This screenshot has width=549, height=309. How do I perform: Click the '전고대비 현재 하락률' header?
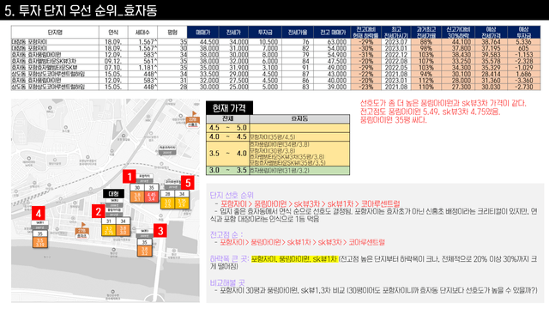click(x=366, y=33)
